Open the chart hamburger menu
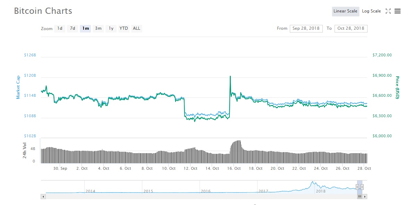The image size is (413, 205). click(x=397, y=11)
